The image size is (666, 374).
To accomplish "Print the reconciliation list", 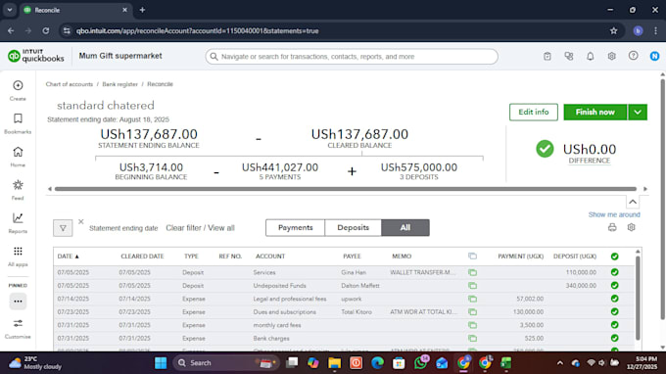I will [612, 227].
